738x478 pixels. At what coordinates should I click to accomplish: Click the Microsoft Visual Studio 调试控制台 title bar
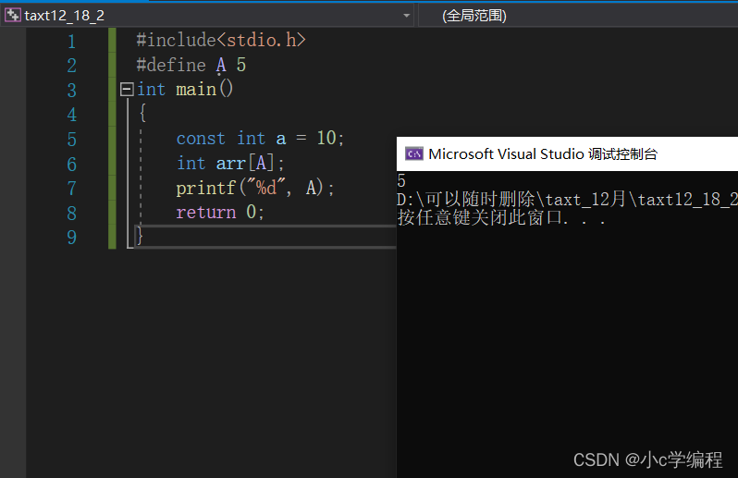[x=567, y=153]
